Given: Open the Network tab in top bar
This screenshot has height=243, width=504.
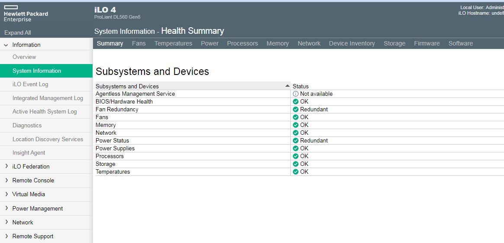Looking at the screenshot, I should click(309, 43).
